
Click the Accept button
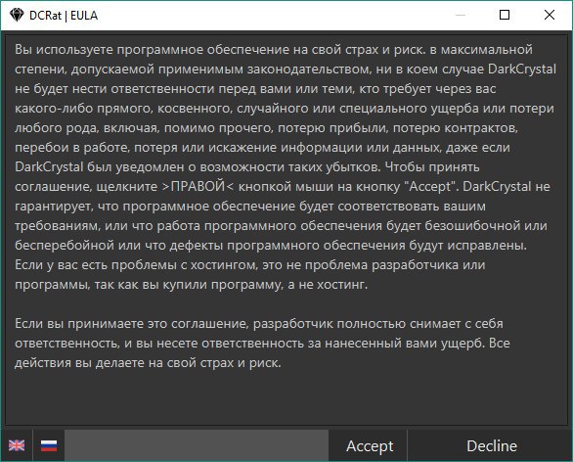click(x=370, y=445)
